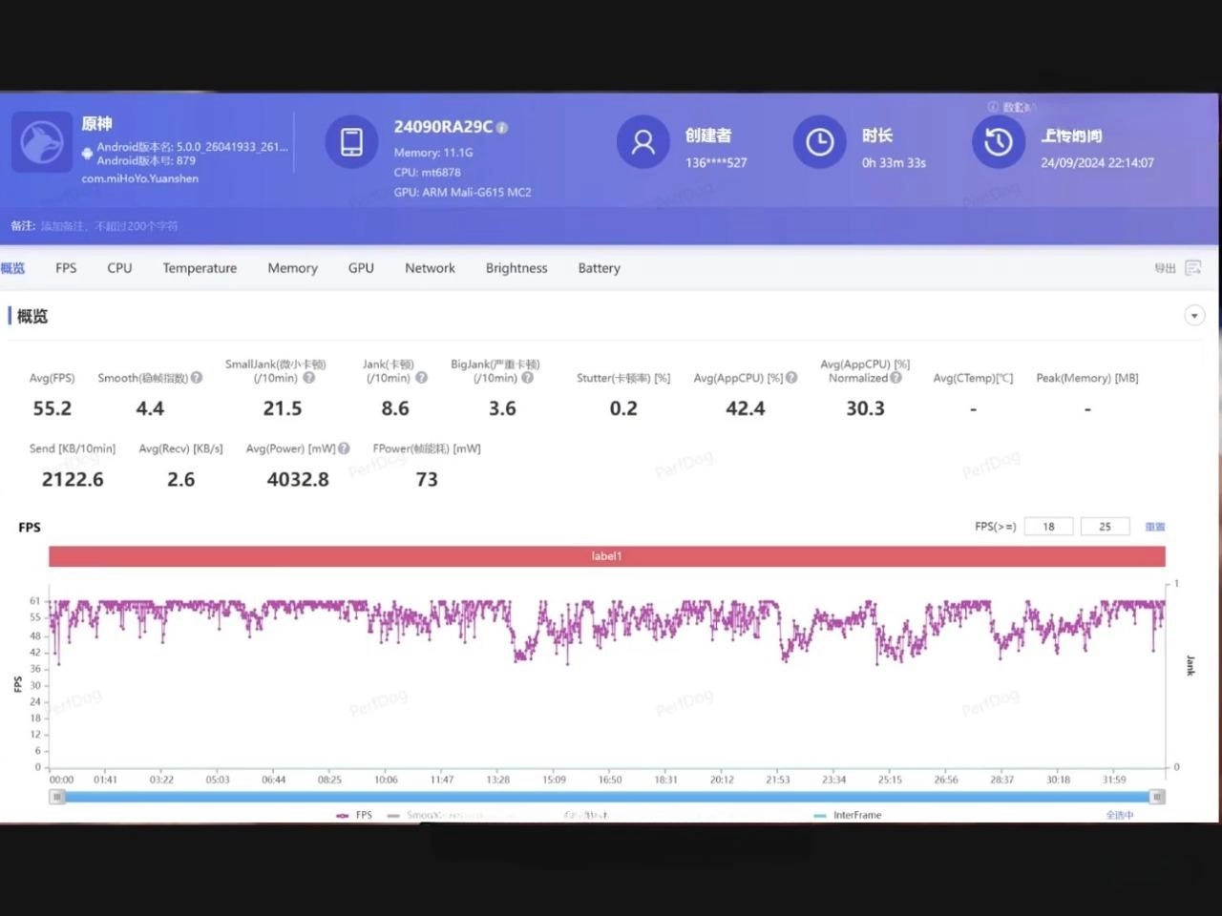
Task: Click the export report icon beside 导出
Action: (x=1192, y=268)
